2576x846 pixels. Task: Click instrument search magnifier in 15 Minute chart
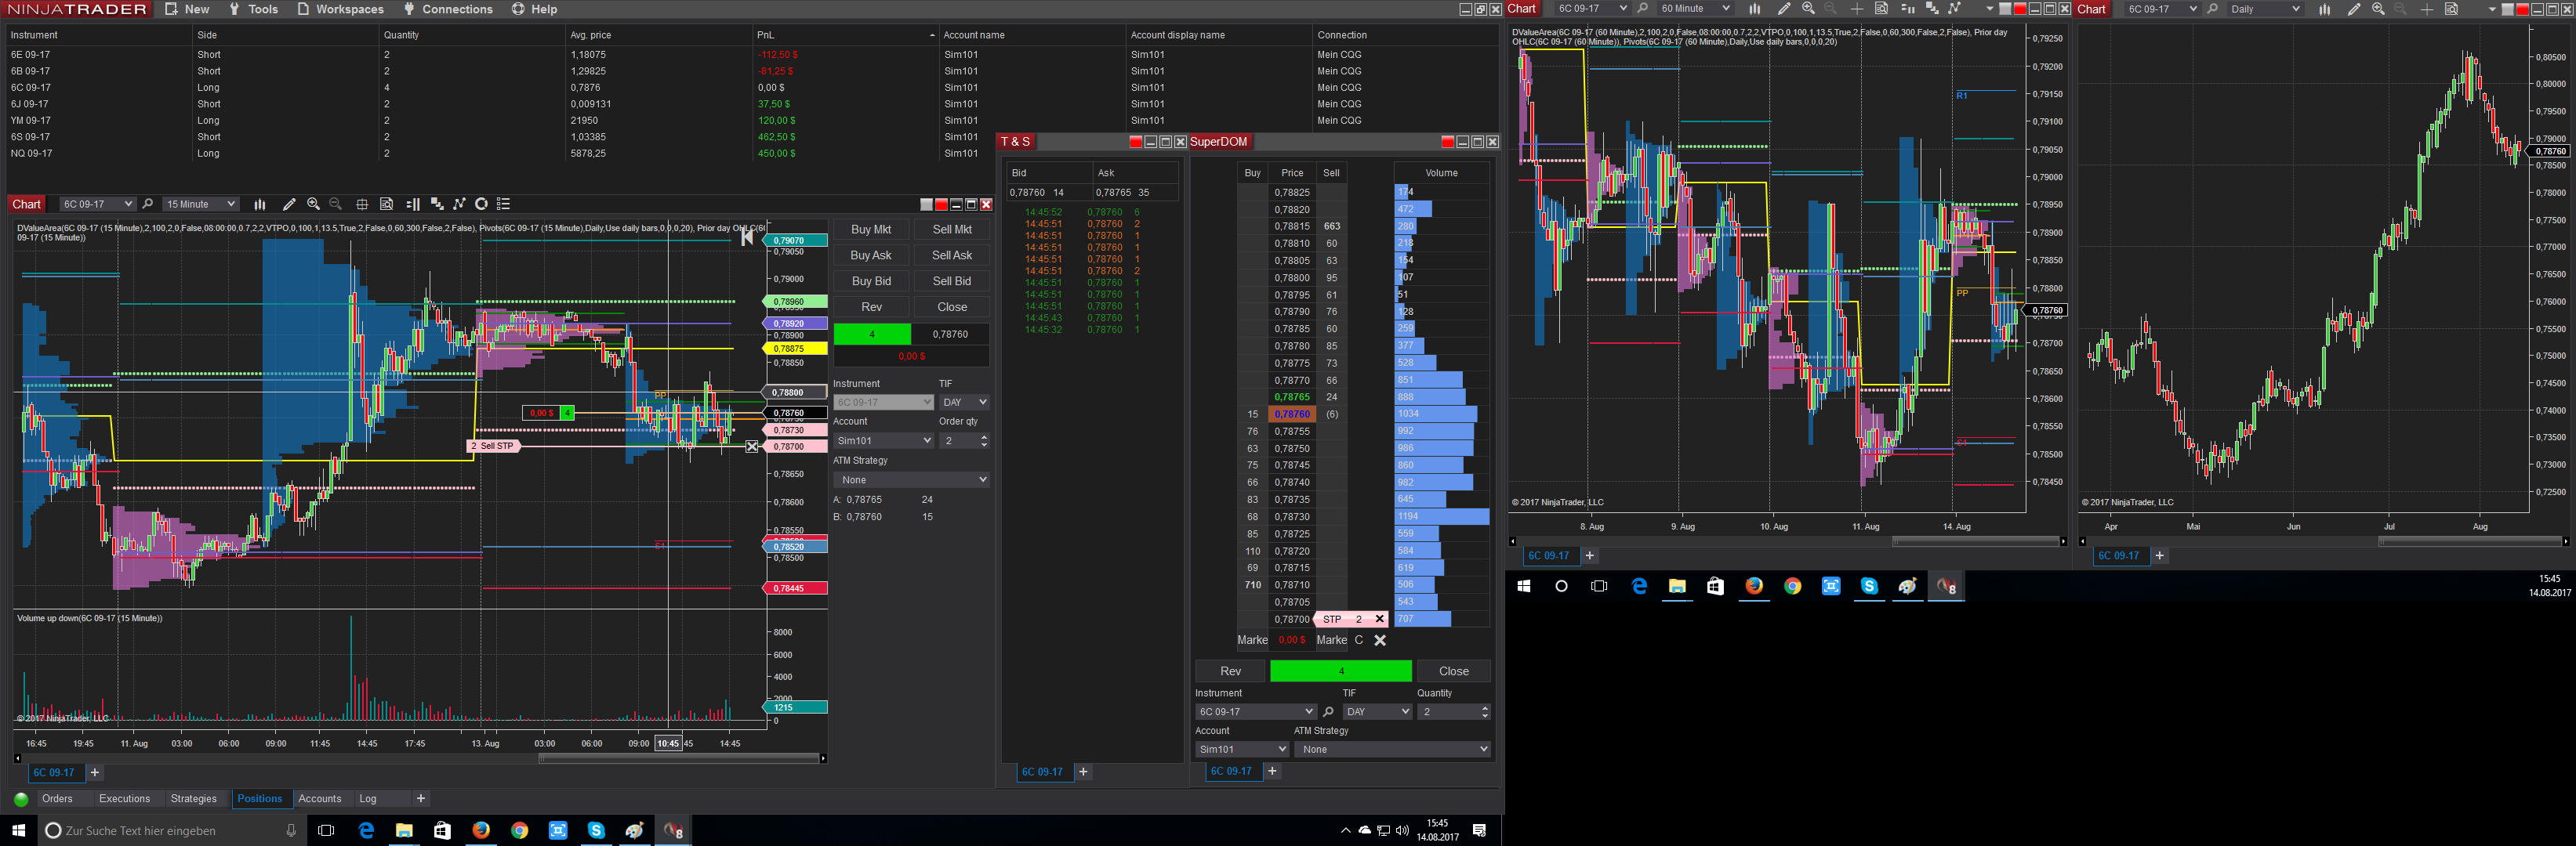148,204
